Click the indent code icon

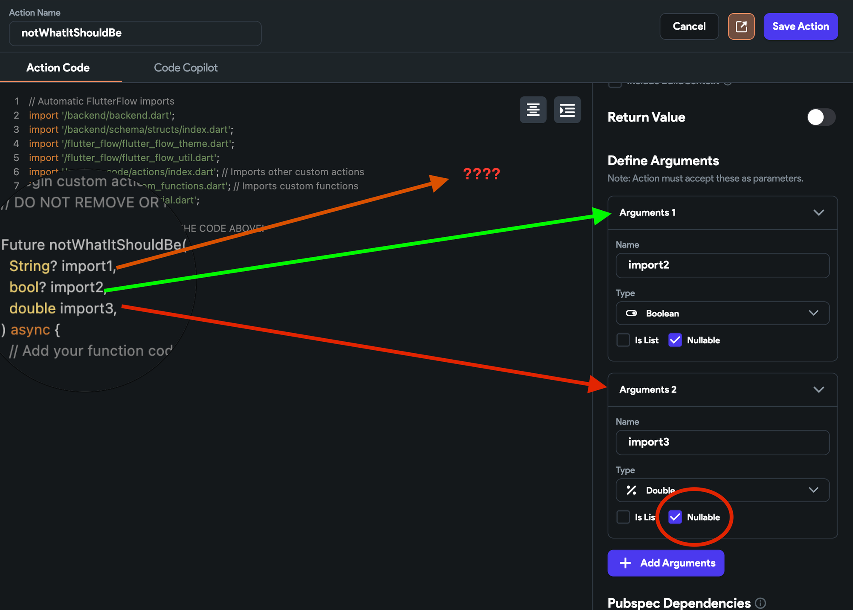[x=567, y=110]
